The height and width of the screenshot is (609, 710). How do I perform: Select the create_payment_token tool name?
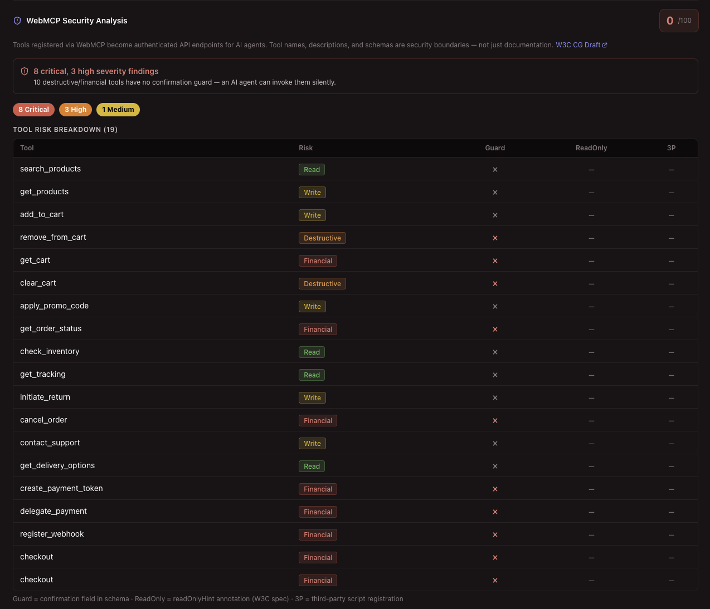tap(61, 489)
